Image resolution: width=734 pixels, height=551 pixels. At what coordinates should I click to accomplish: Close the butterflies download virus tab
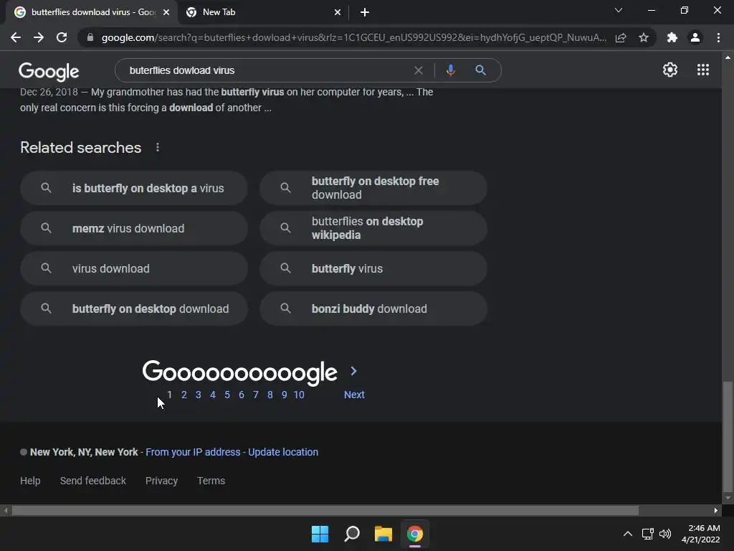point(166,12)
